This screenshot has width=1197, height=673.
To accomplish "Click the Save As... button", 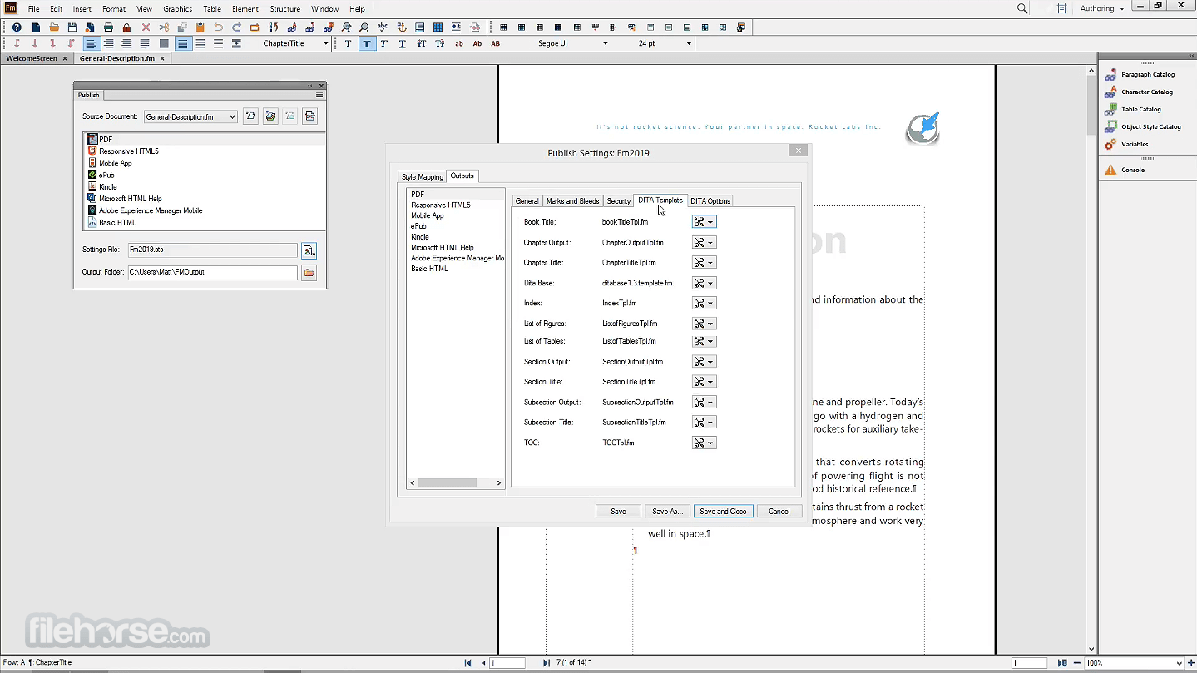I will tap(667, 512).
